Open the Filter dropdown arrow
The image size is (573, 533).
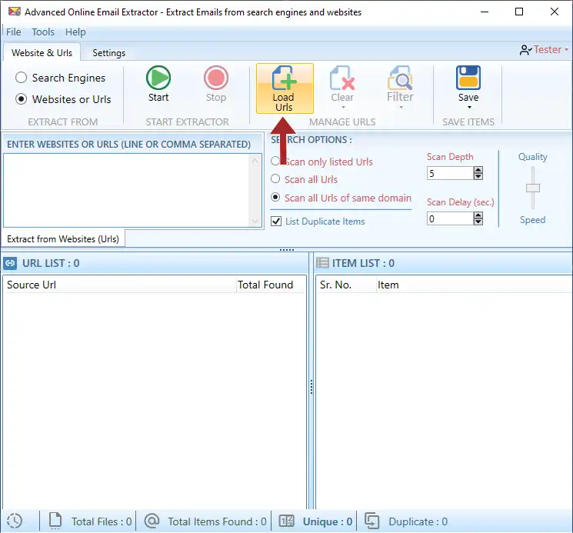click(x=401, y=108)
